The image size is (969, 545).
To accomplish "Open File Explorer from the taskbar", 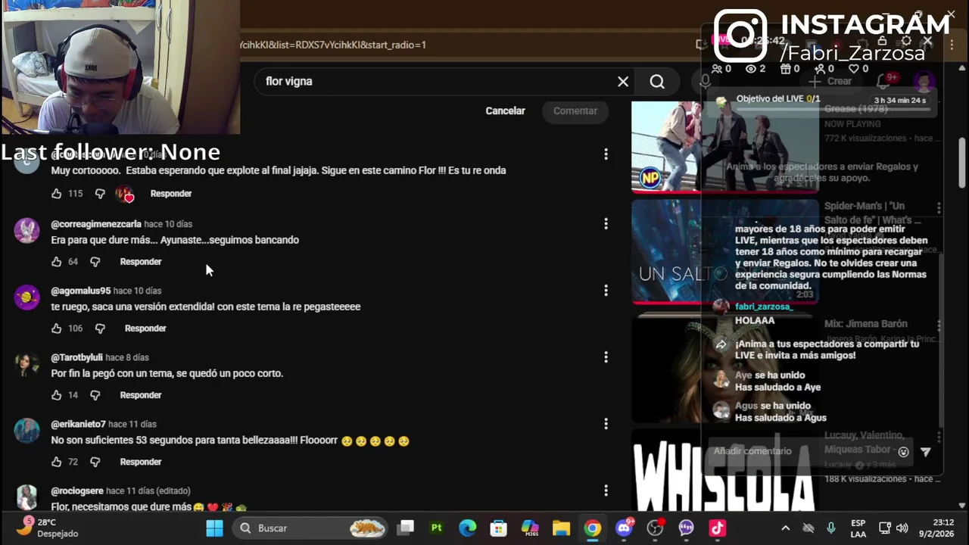I will [x=561, y=528].
